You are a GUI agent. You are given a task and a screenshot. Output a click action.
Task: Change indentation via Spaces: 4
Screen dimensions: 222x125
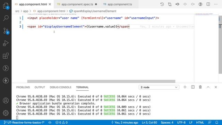167,123
